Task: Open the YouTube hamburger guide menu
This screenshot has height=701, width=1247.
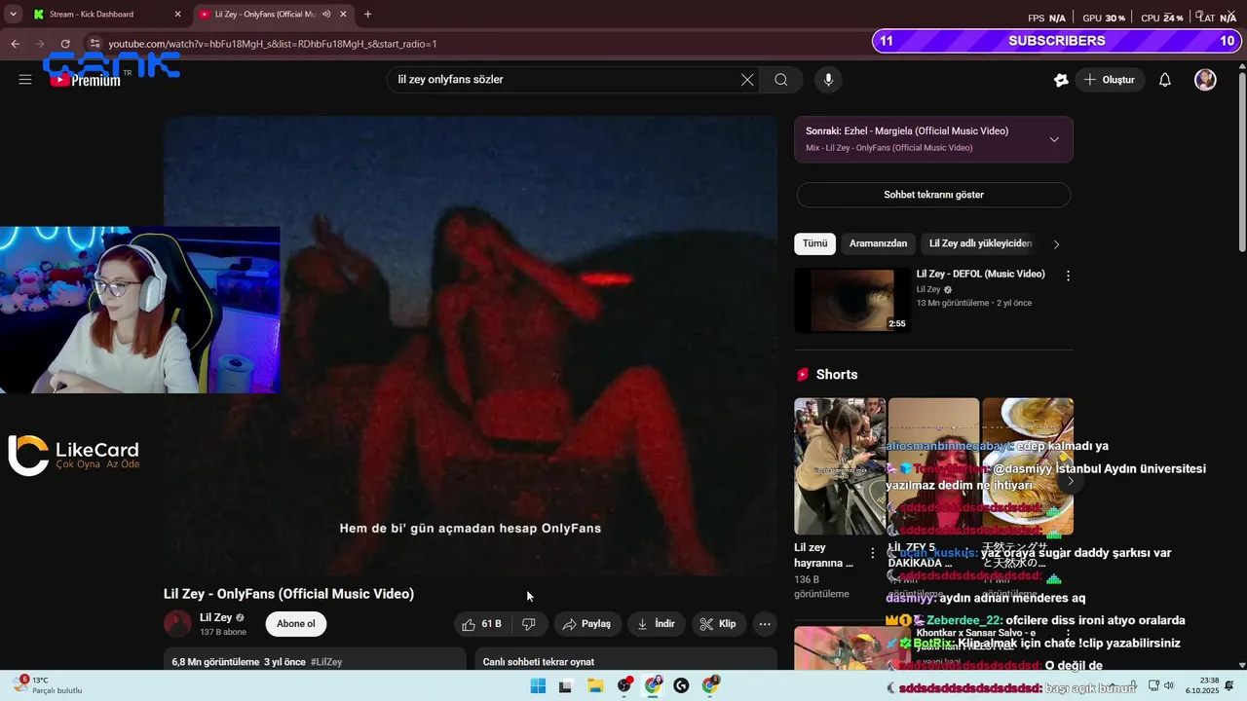Action: click(25, 80)
